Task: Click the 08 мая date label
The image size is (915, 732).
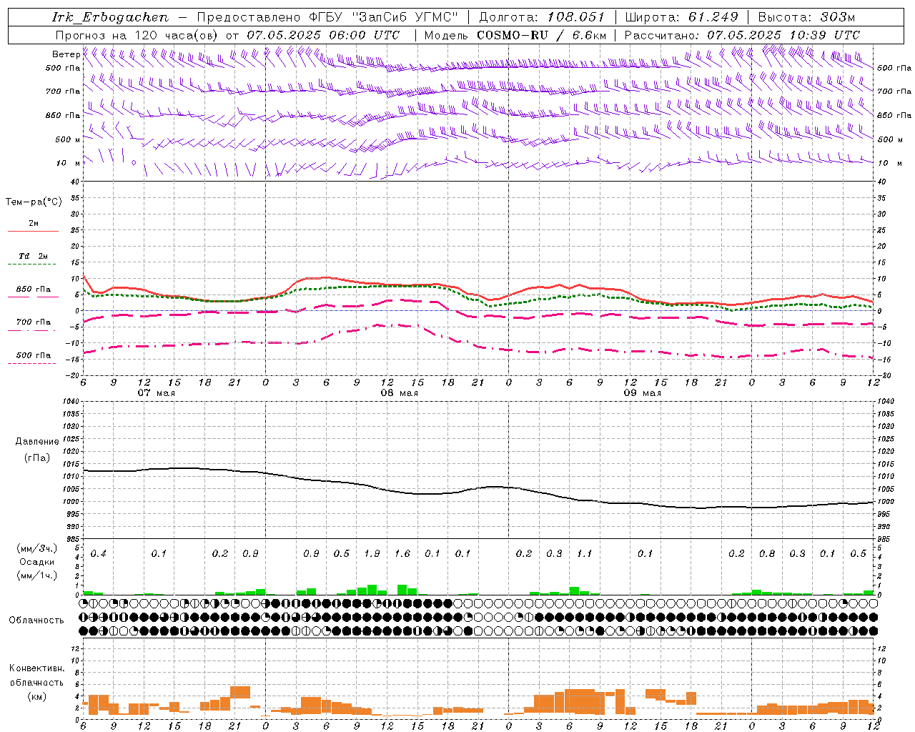Action: pyautogui.click(x=399, y=393)
